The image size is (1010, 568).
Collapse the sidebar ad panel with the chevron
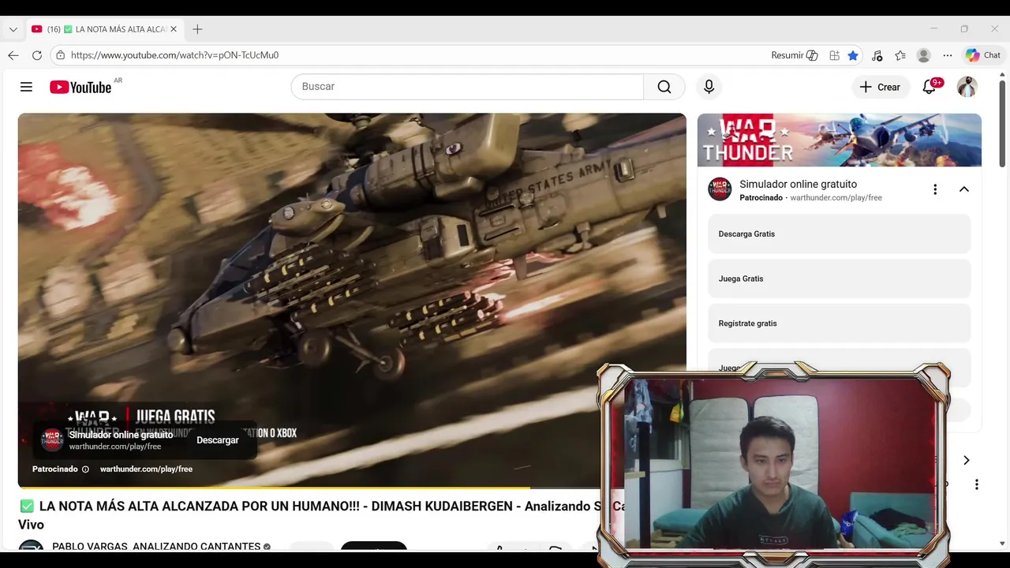[964, 189]
